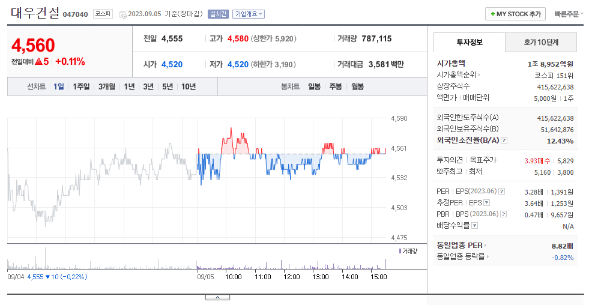The width and height of the screenshot is (592, 305).
Task: Switch to the 투자정보 tab
Action: 470,42
